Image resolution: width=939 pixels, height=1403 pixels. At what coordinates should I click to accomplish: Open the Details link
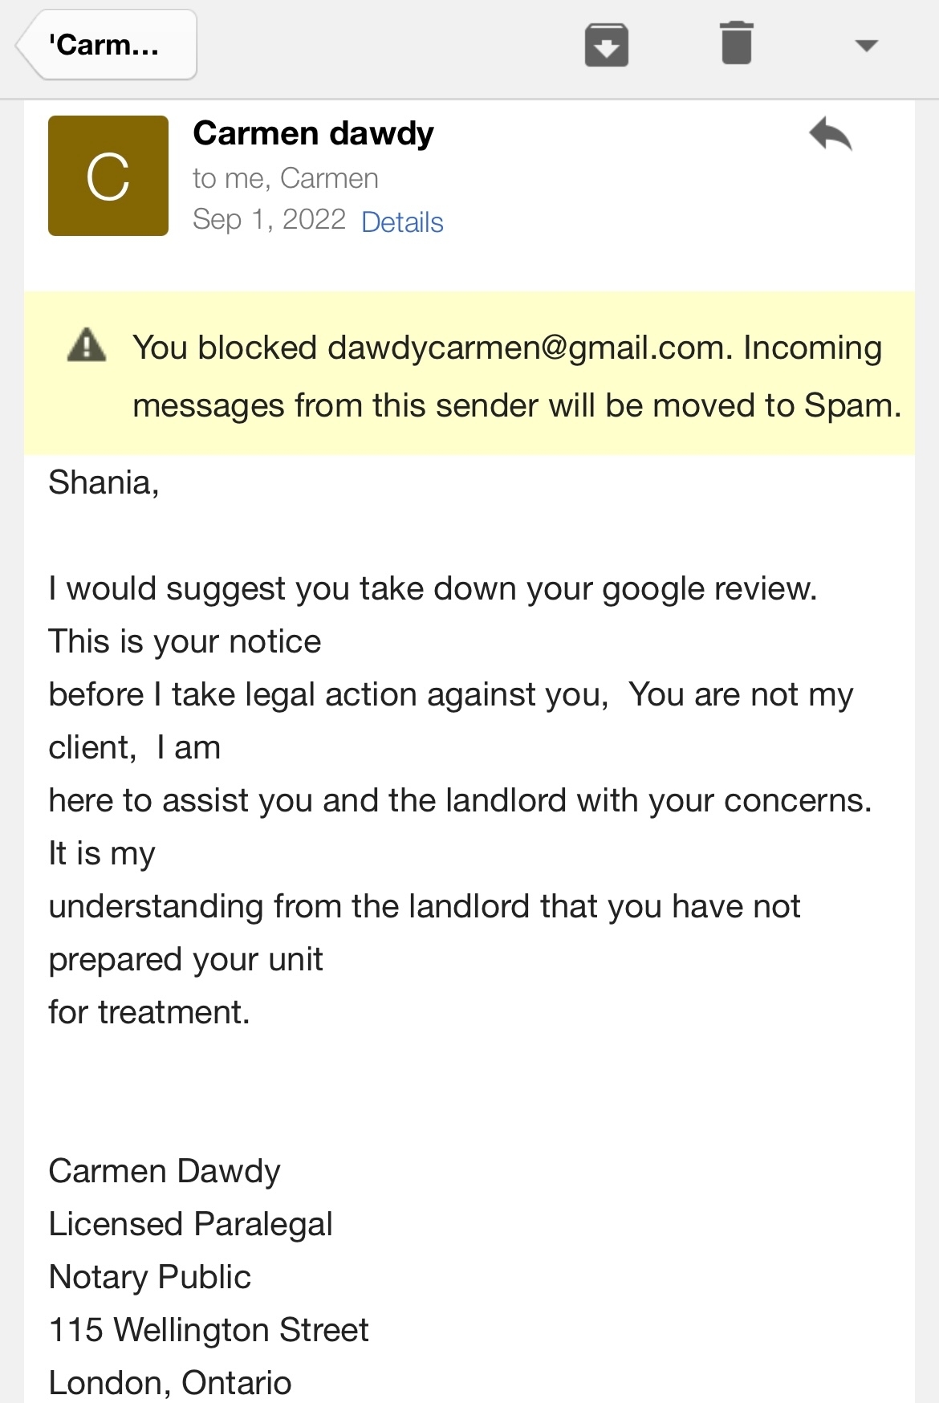click(402, 222)
